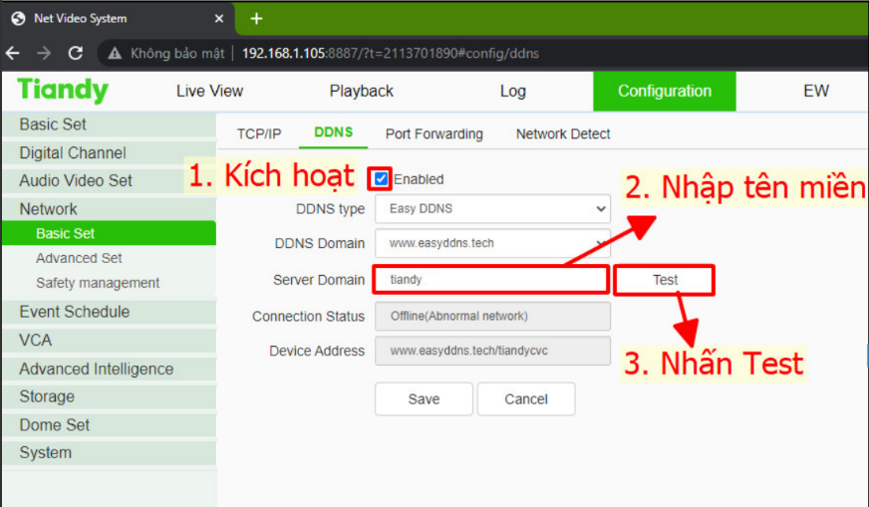Open a new browser tab with plus

tap(256, 19)
